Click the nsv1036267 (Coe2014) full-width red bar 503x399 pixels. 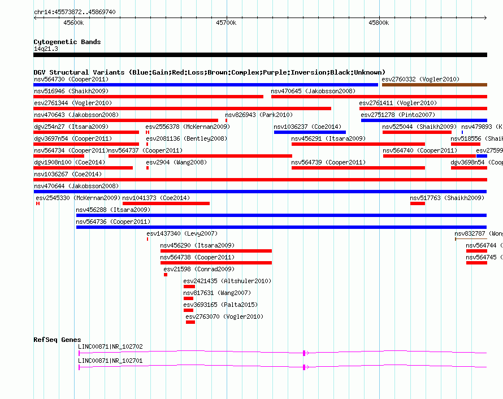pyautogui.click(x=260, y=180)
